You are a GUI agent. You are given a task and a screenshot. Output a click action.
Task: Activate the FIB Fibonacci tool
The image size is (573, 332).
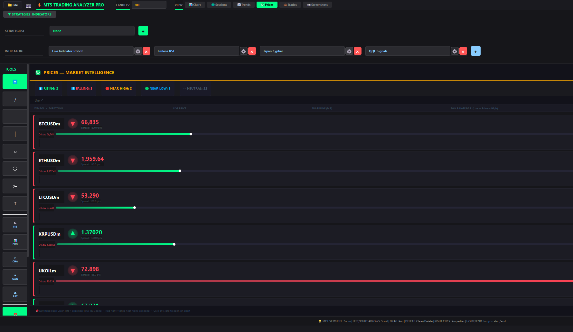(15, 225)
